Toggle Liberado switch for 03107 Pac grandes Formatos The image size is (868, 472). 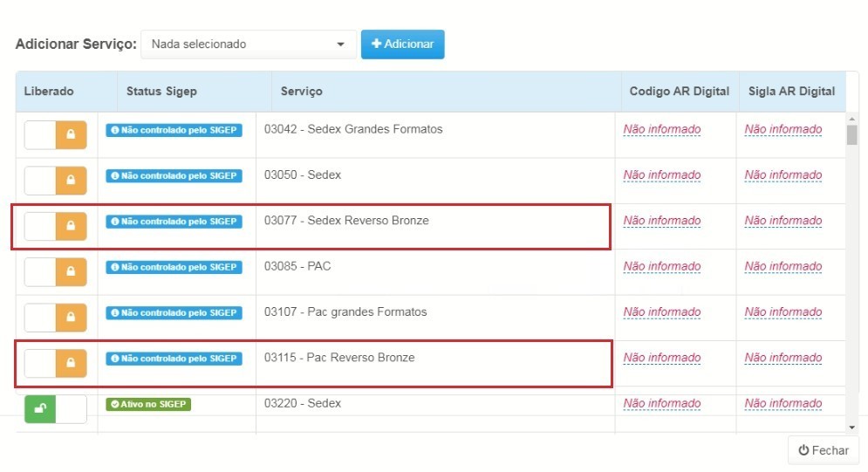pos(55,318)
